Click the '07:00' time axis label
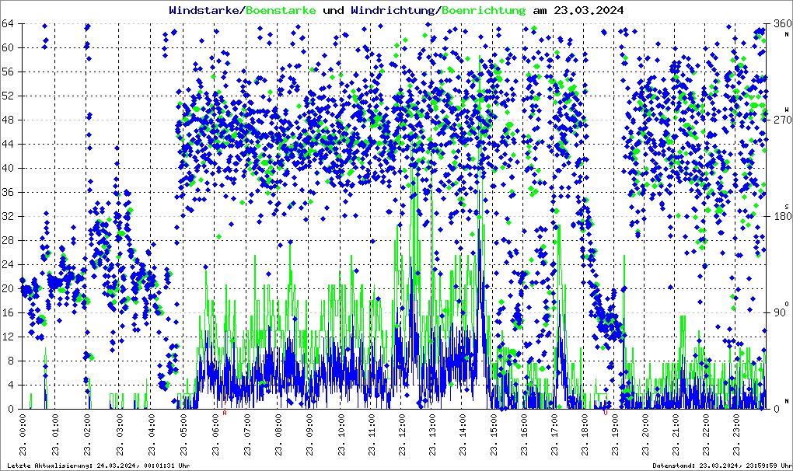This screenshot has width=793, height=471. (246, 427)
